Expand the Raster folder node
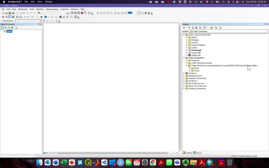Screen dimensions: 269x168 click(189, 68)
